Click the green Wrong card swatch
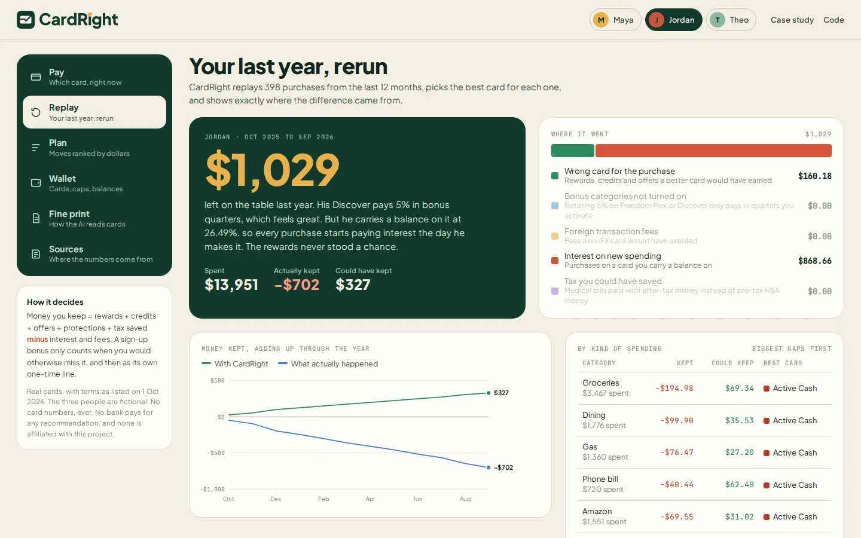Viewport: 861px width, 538px height. coord(555,176)
